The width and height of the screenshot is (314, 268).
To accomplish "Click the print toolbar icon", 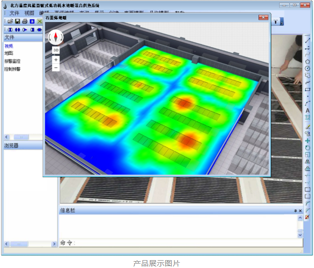I will coord(25,22).
